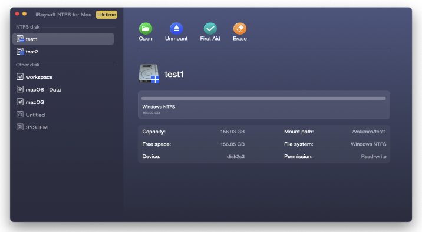
Task: Close window with red button
Action: click(x=17, y=14)
